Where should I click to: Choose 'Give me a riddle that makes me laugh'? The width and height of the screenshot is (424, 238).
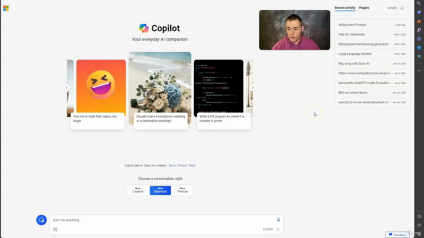[97, 121]
